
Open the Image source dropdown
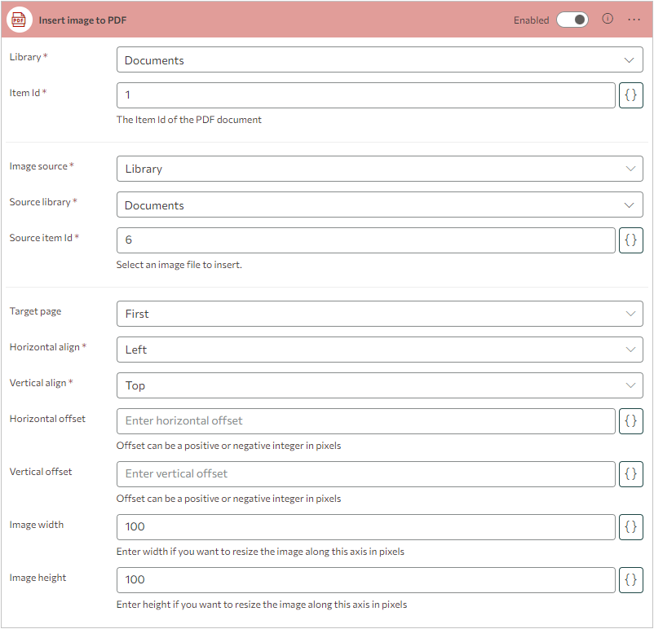tap(379, 169)
